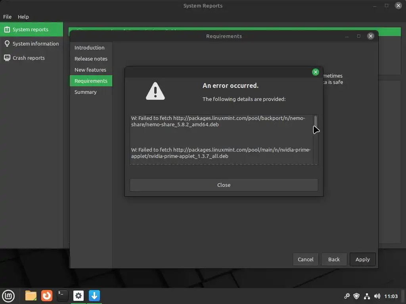Select System reports in the sidebar
This screenshot has width=406, height=304.
coord(31,29)
